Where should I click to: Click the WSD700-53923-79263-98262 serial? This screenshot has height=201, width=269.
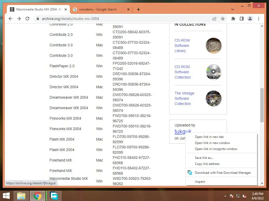tap(132, 181)
